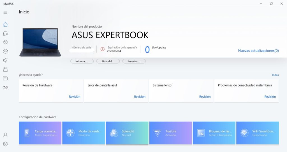Toggle the Tru2Life tile
This screenshot has width=287, height=152.
click(170, 133)
